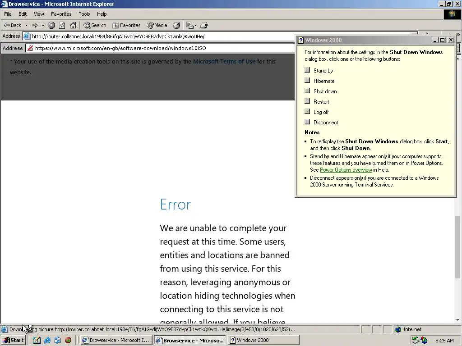The height and width of the screenshot is (346, 462).
Task: Click the Stand by button in the help window
Action: pyautogui.click(x=307, y=70)
